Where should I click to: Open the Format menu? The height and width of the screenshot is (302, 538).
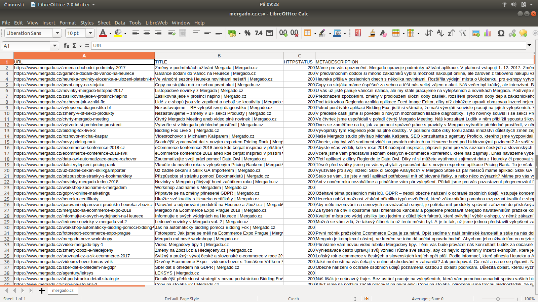[68, 23]
